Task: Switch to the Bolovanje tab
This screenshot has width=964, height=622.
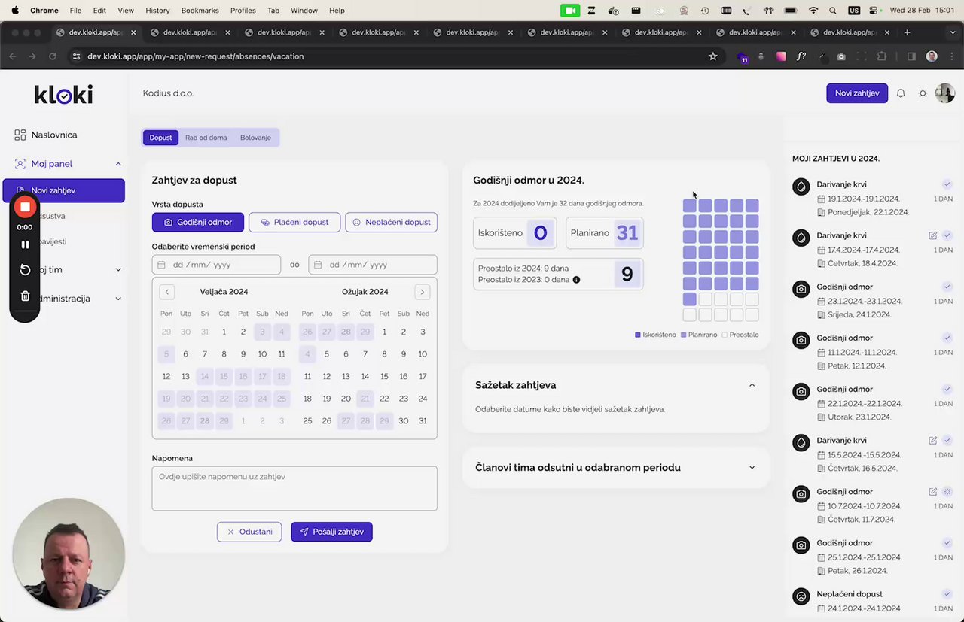Action: click(255, 138)
